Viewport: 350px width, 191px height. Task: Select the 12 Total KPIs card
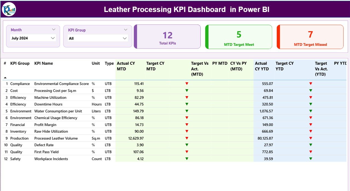tap(167, 37)
